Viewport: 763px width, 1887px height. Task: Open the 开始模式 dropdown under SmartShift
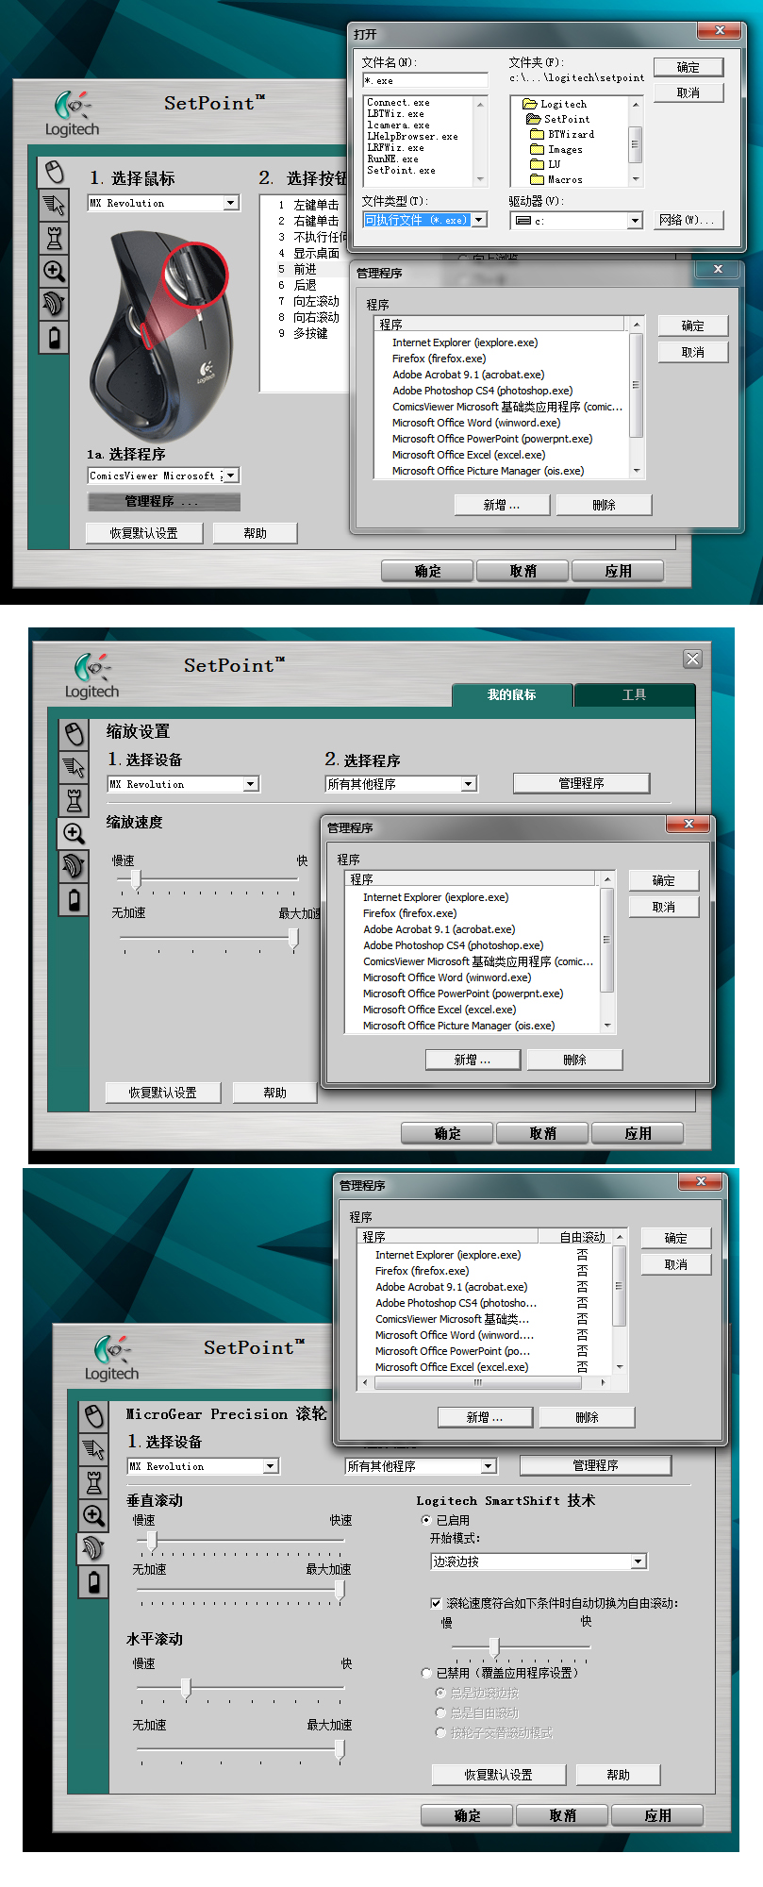(639, 1561)
